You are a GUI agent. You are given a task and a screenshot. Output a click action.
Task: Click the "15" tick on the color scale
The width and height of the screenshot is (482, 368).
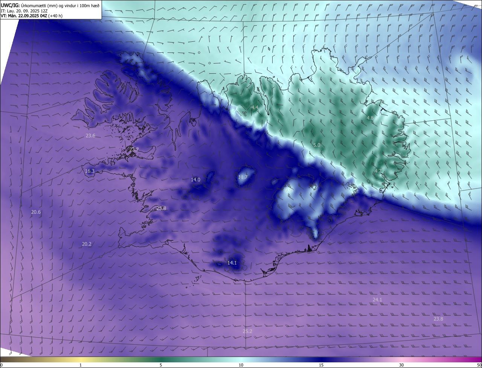click(321, 365)
